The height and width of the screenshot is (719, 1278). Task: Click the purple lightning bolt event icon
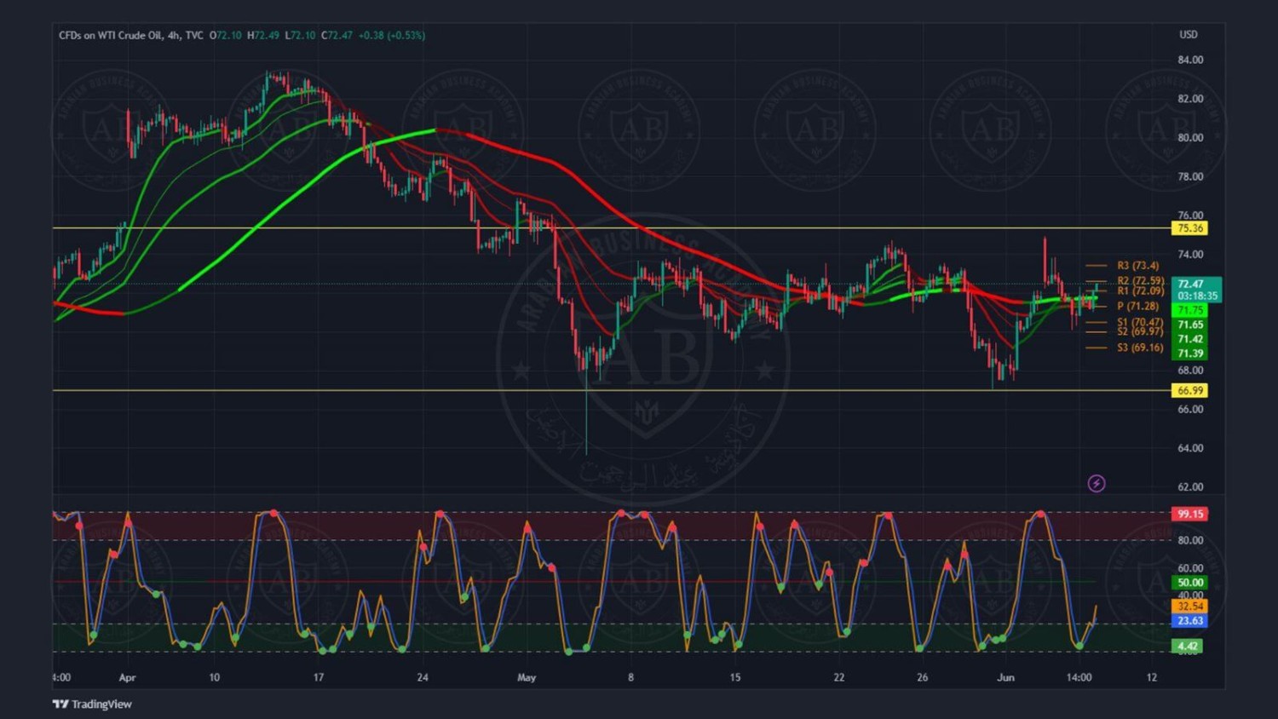(x=1097, y=484)
